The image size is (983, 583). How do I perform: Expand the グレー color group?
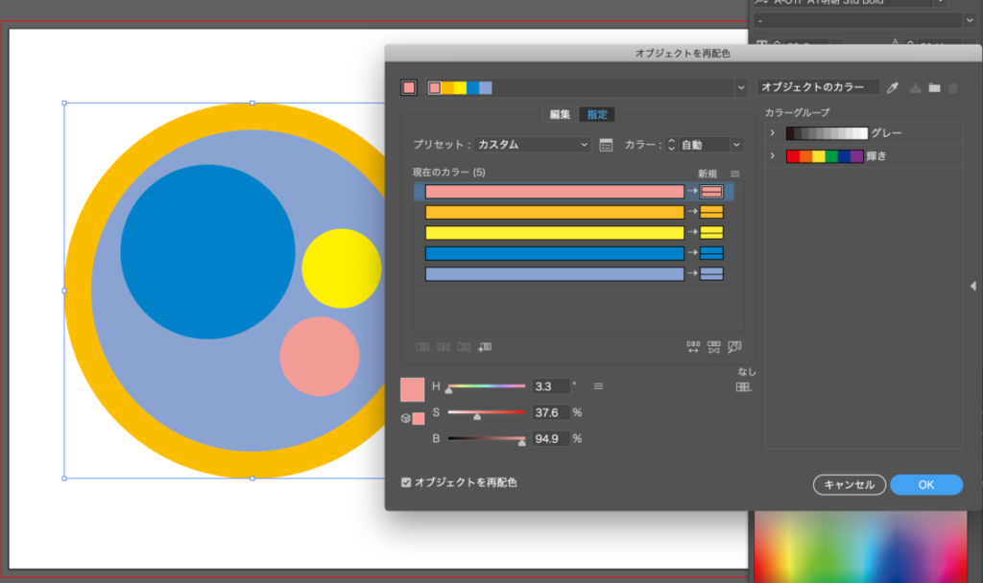772,133
